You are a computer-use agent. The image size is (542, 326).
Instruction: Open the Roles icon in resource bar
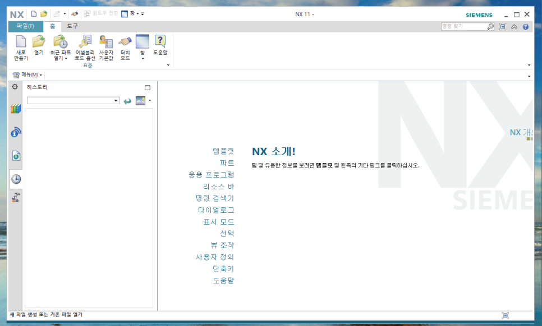click(16, 197)
